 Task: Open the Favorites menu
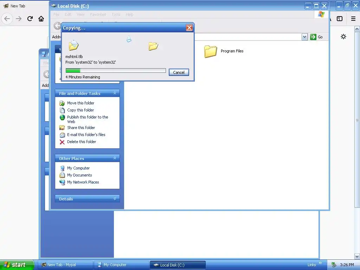coord(98,14)
